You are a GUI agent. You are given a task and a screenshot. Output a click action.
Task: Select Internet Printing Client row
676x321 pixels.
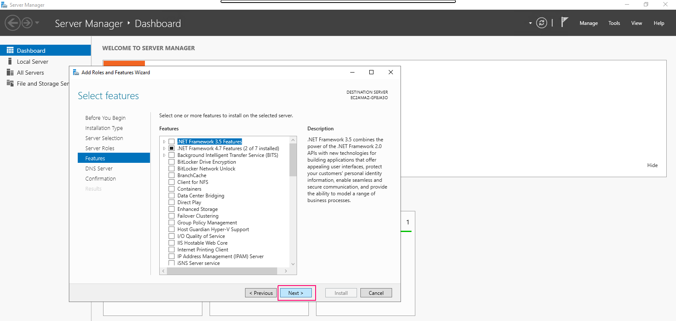point(203,250)
